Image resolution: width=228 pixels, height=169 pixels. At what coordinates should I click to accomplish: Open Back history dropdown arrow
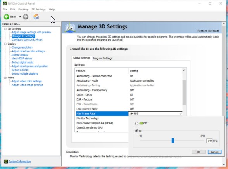point(20,17)
